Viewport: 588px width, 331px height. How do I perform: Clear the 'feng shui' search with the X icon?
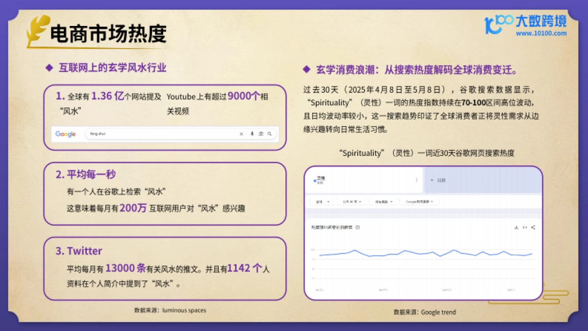242,134
